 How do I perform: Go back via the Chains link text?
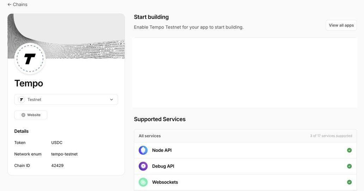click(20, 5)
